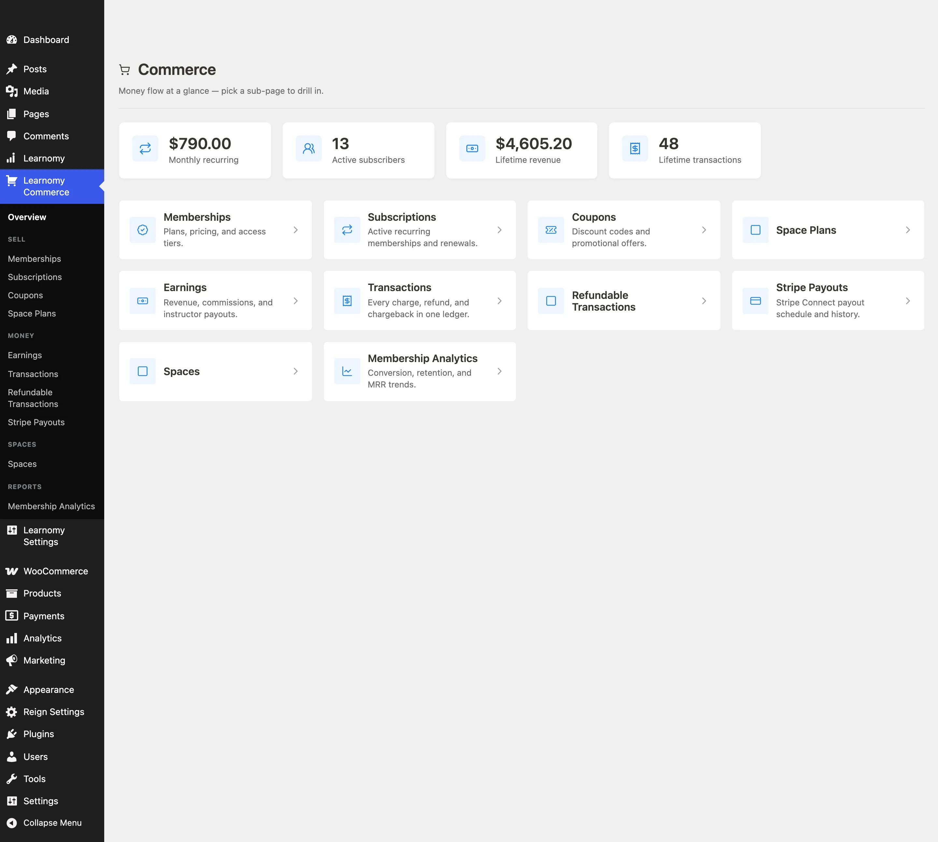Open Earnings in the sidebar submenu
Screen dimensions: 938x842
click(25, 355)
